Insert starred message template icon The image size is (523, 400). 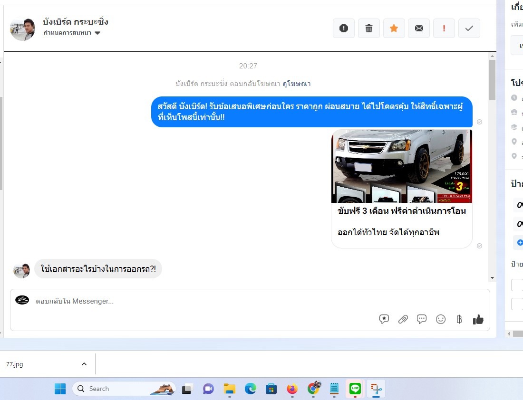click(x=384, y=319)
